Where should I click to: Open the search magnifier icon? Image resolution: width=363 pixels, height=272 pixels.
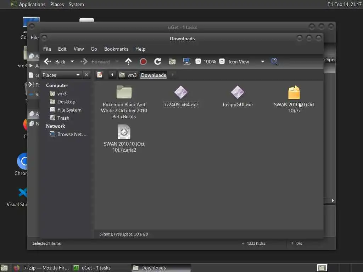pos(274,62)
